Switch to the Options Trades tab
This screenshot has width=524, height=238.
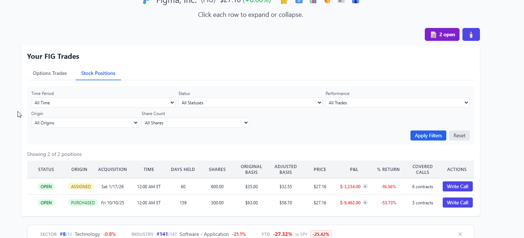(x=50, y=73)
